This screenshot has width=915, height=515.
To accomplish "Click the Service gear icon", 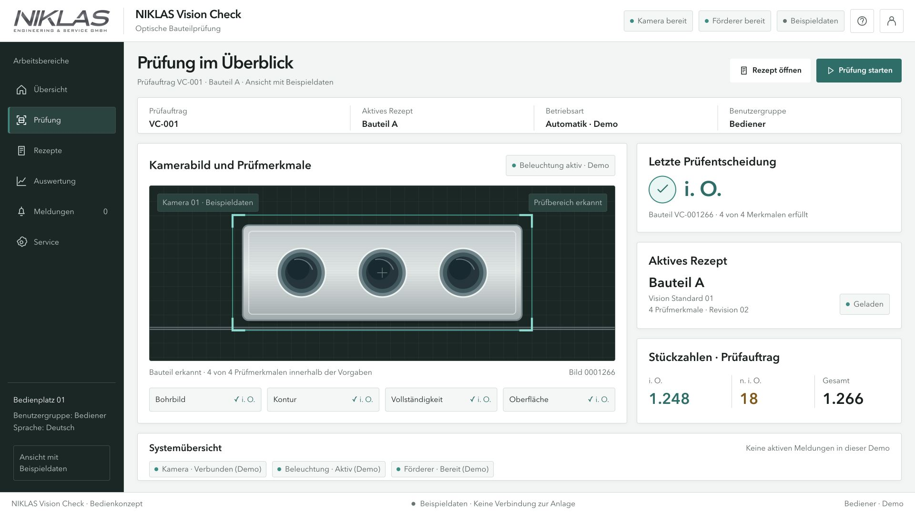I will click(x=21, y=242).
